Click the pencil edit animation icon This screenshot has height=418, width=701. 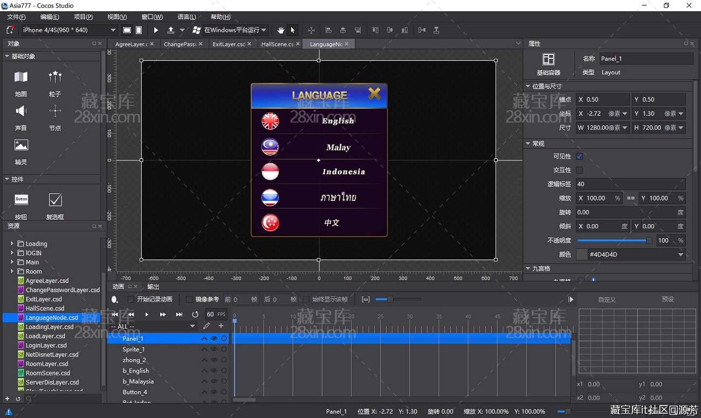point(207,326)
